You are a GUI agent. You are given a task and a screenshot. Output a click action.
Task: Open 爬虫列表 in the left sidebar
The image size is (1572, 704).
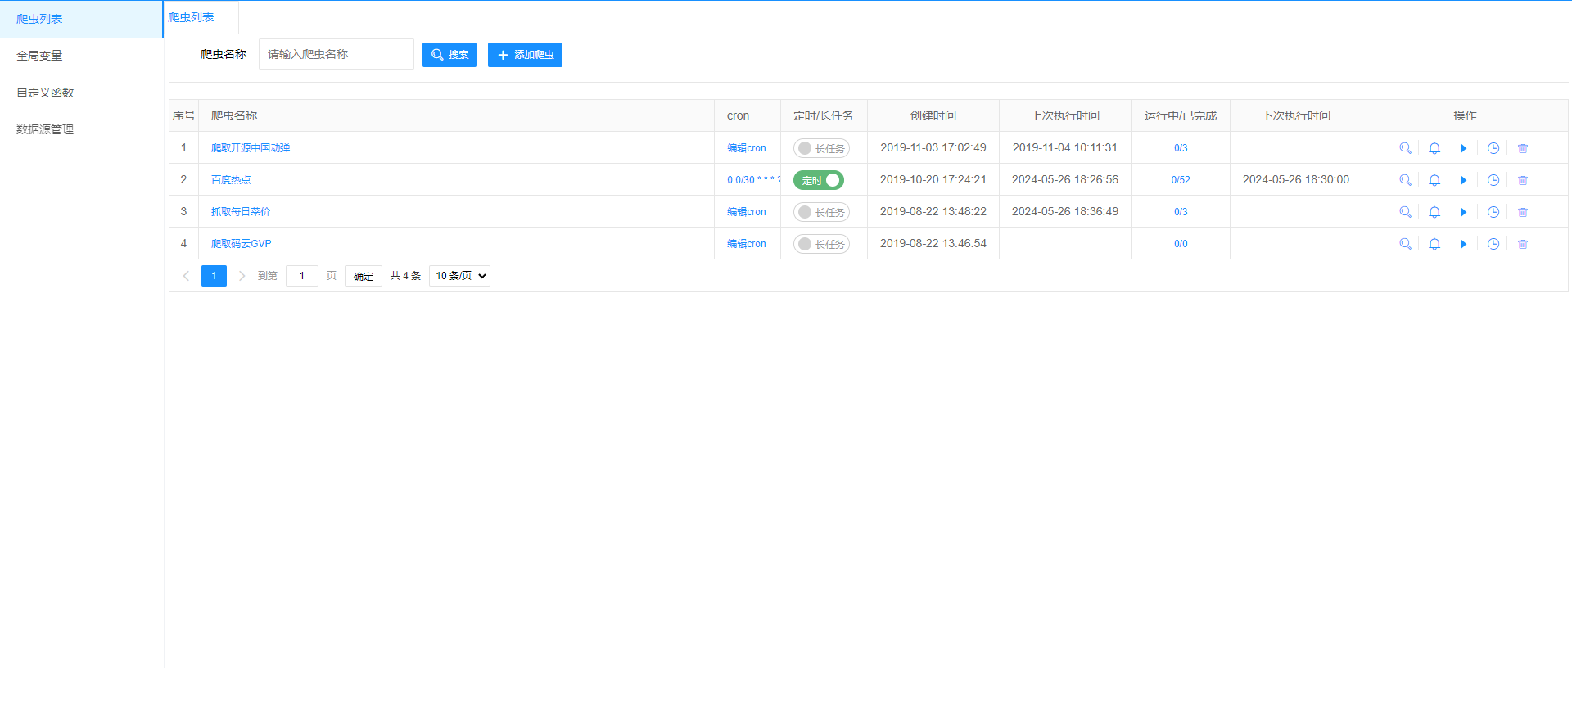pos(81,19)
